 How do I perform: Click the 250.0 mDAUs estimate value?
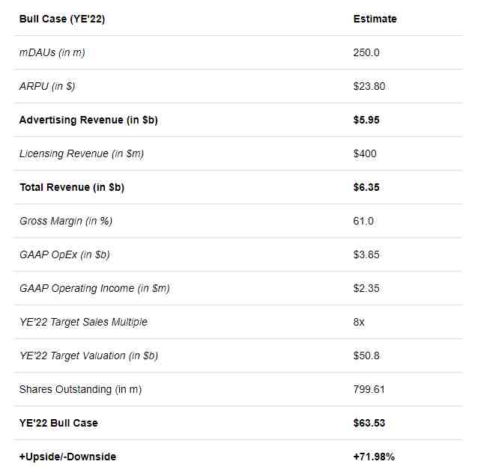366,52
